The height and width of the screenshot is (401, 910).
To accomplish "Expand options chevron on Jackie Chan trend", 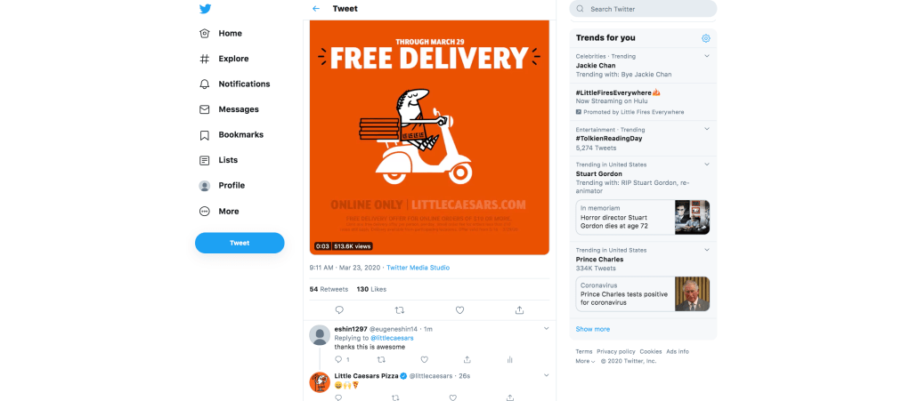I will tap(707, 56).
